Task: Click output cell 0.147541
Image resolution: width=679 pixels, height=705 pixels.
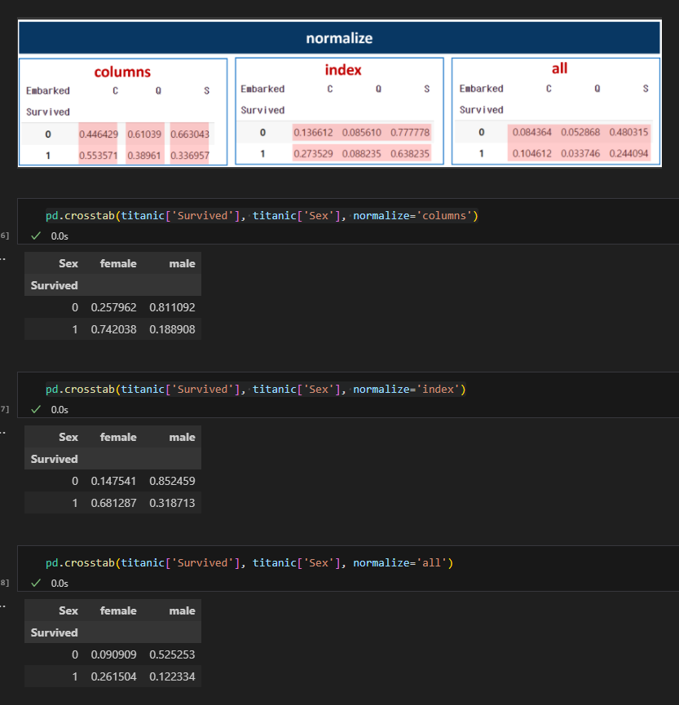Action: [x=114, y=481]
